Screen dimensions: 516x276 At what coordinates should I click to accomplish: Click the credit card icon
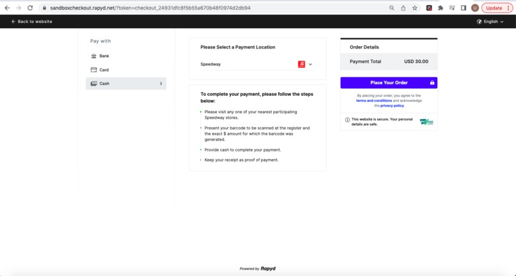click(x=93, y=70)
